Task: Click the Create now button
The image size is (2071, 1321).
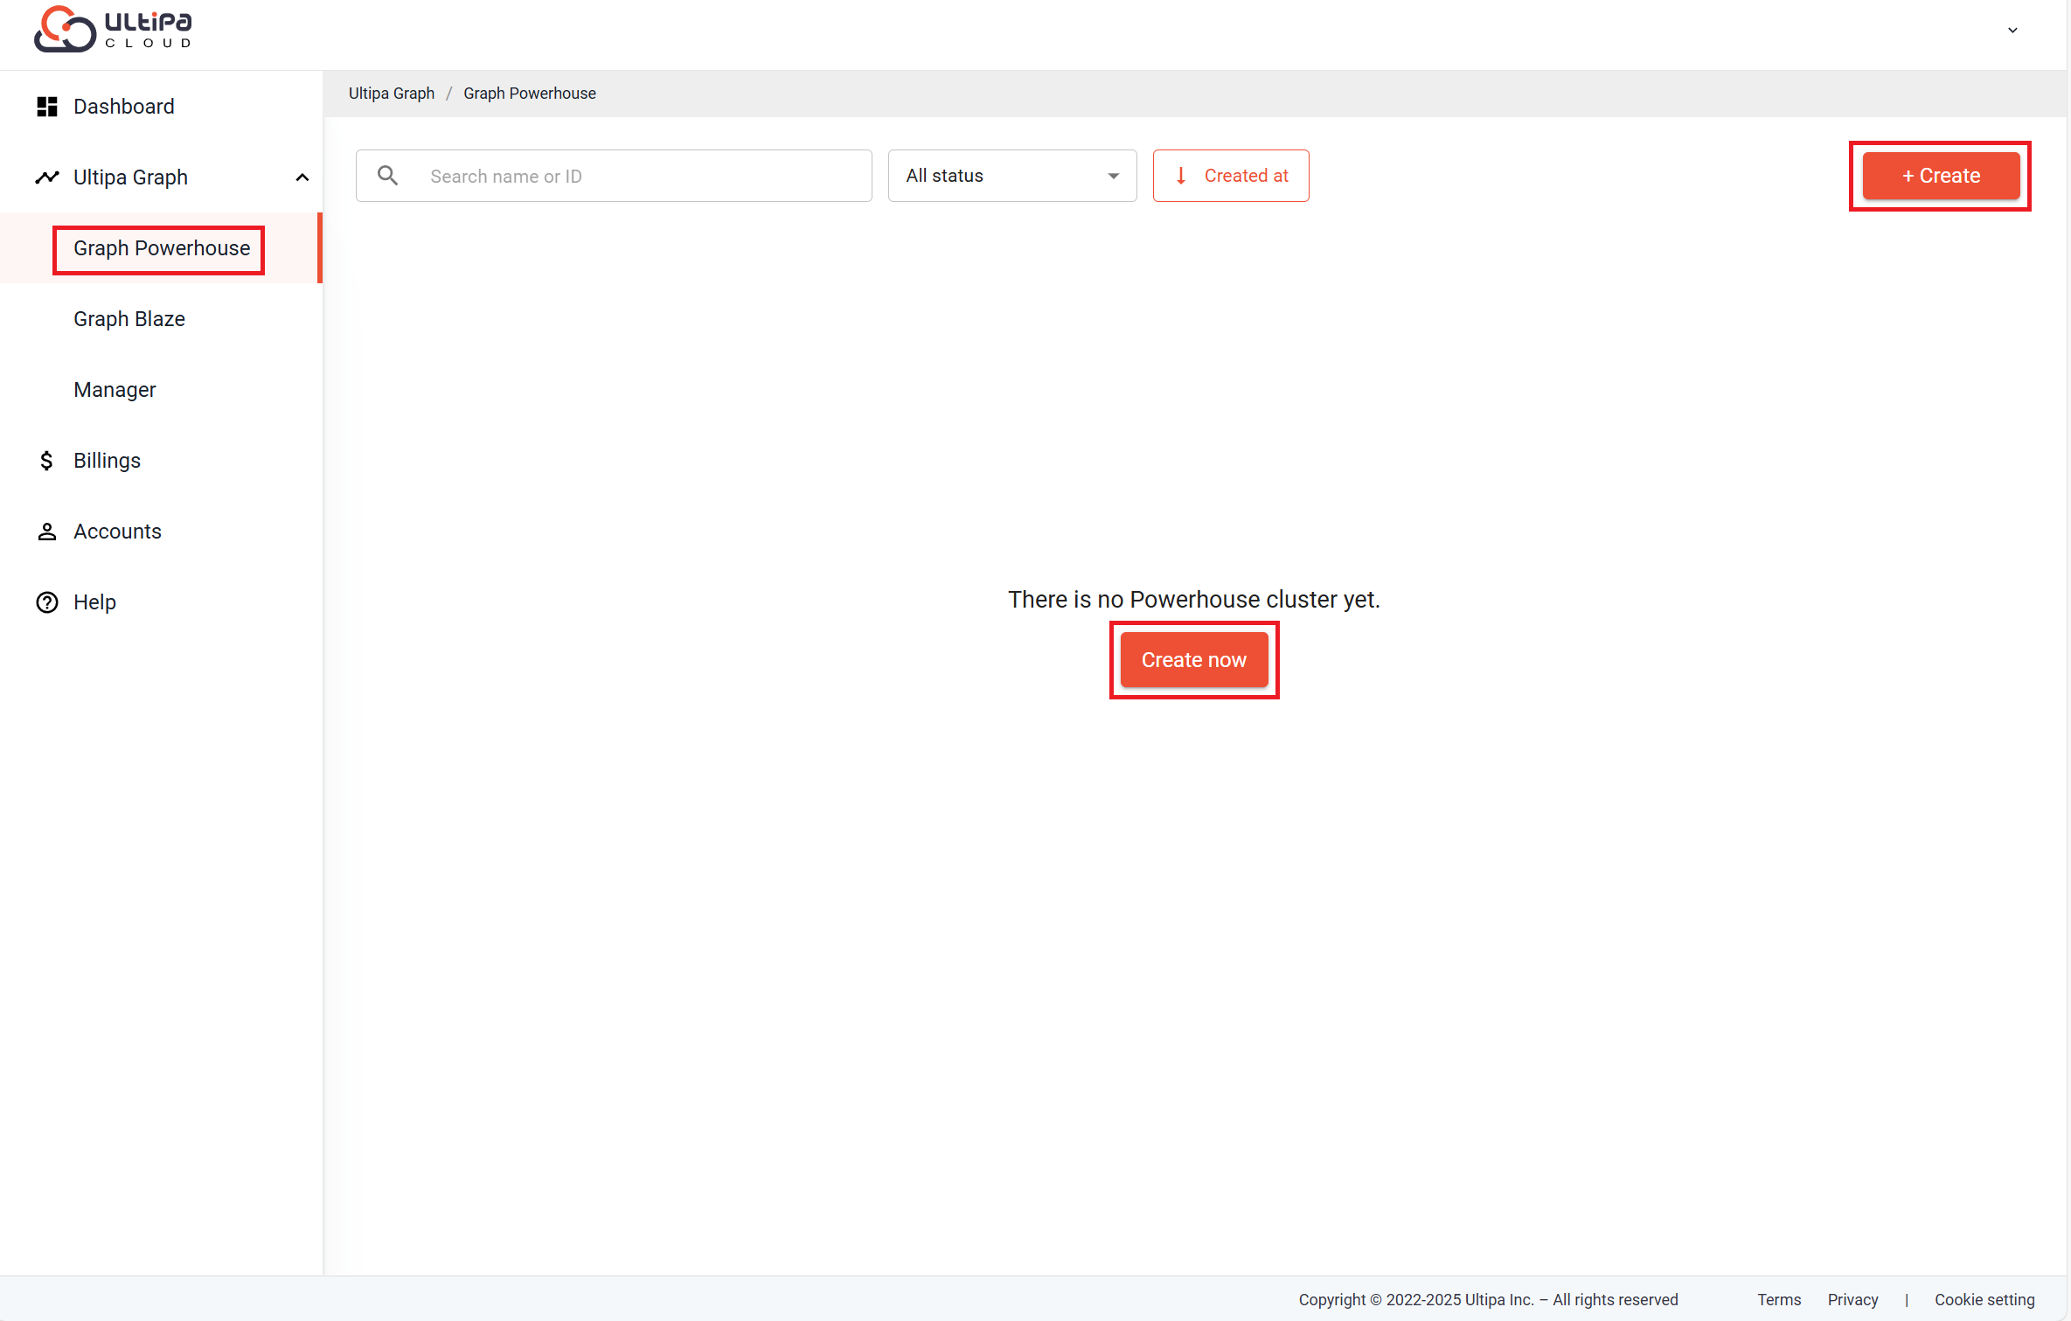Action: [1194, 660]
